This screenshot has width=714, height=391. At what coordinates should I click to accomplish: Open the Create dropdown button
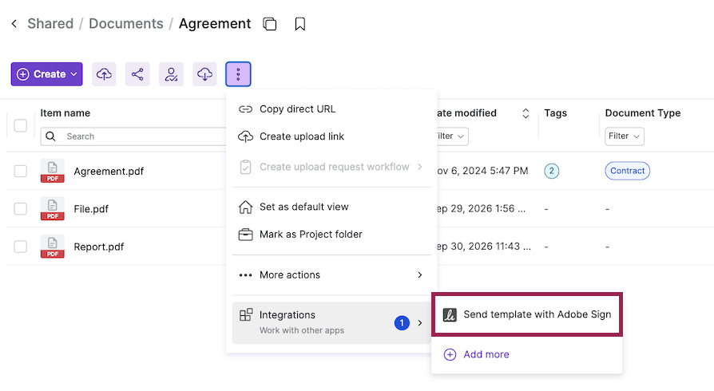coord(47,74)
